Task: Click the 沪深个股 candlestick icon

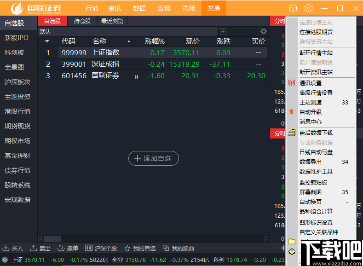Action: [x=89, y=248]
